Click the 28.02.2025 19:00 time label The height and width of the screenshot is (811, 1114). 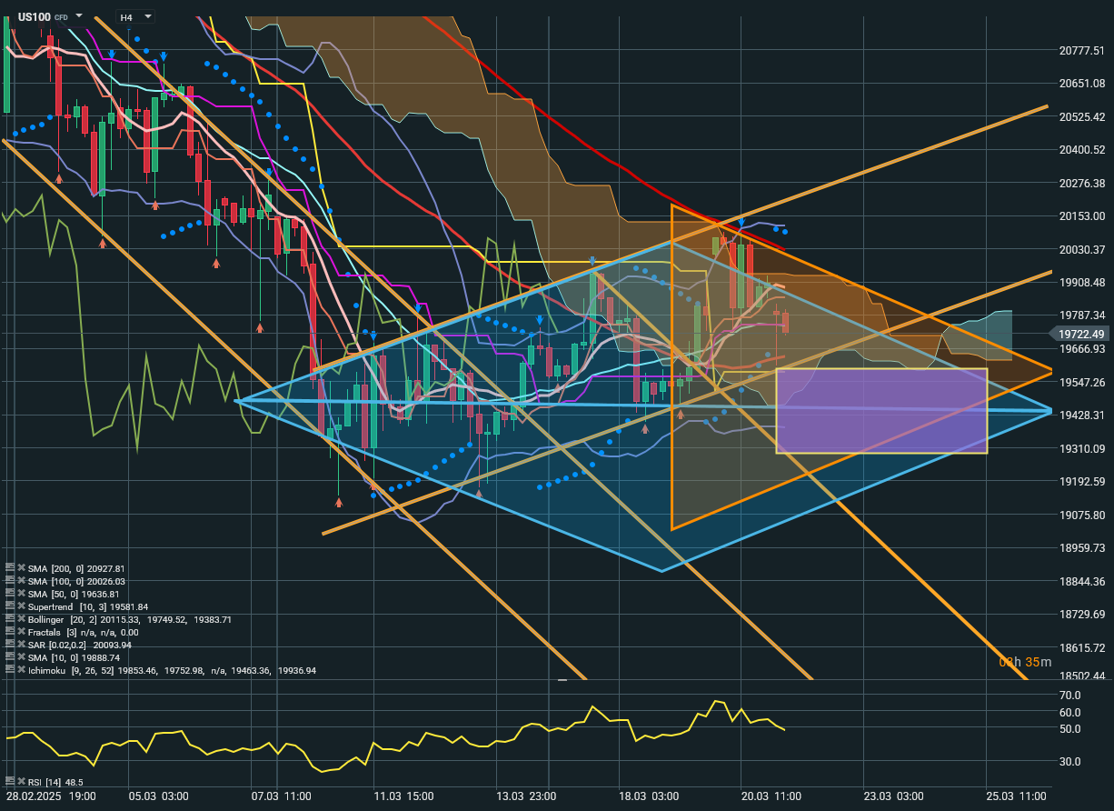point(51,796)
